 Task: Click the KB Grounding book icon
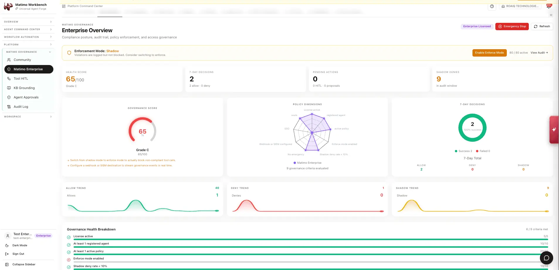click(9, 88)
